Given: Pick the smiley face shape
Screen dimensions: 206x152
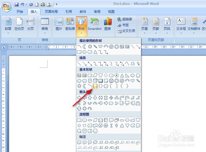Looking at the screenshot, I should coord(111,81).
